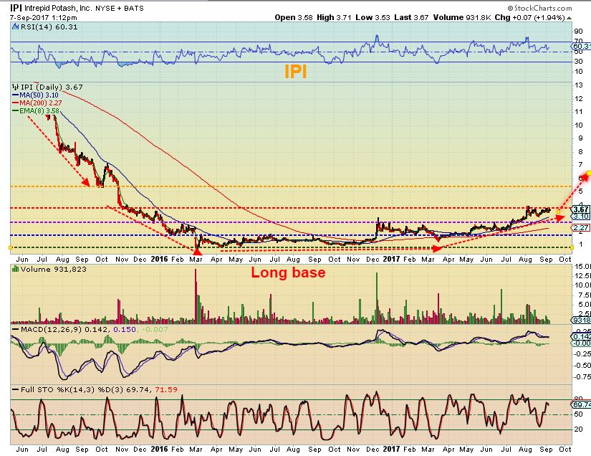Viewport: 591px width, 456px height.
Task: Select the IPI (Daily) 3.67 legend label
Action: tap(52, 87)
